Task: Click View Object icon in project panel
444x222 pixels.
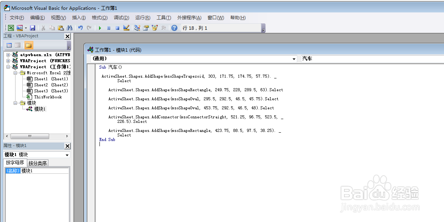Action: point(17,45)
